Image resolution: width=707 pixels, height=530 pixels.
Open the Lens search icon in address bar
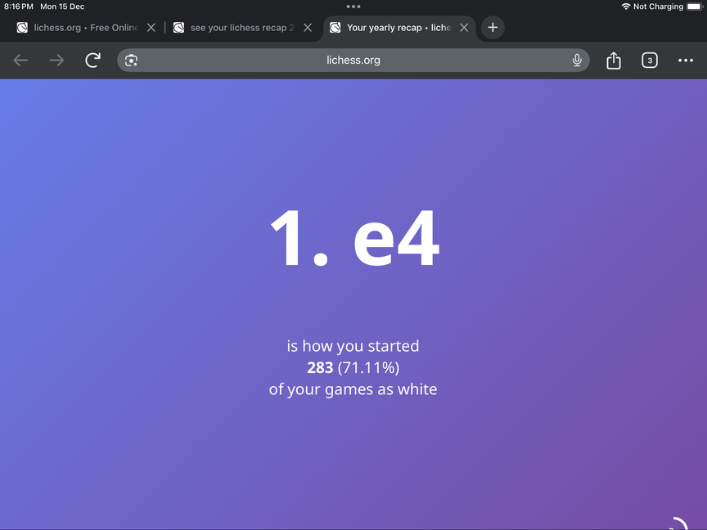[132, 61]
